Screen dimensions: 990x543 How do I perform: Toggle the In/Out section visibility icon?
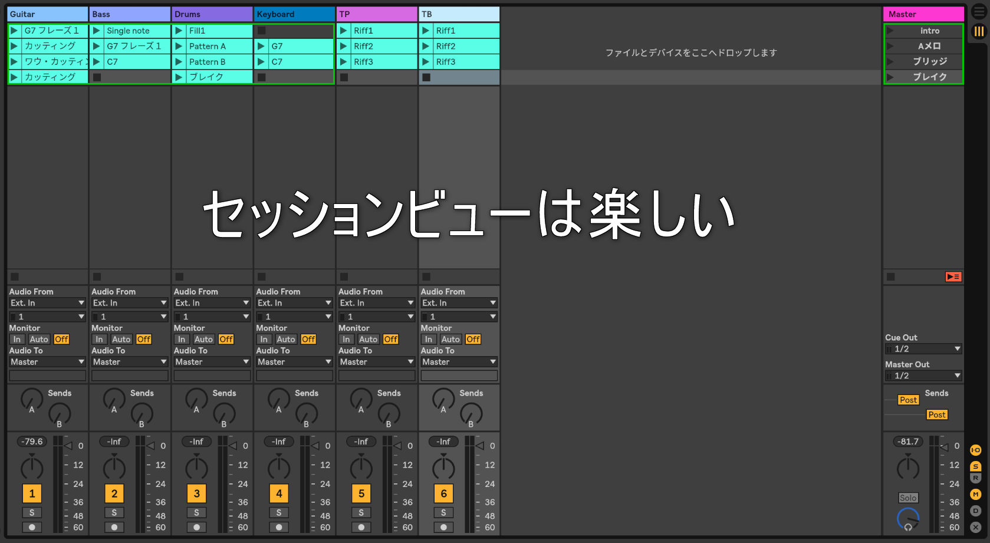coord(976,450)
